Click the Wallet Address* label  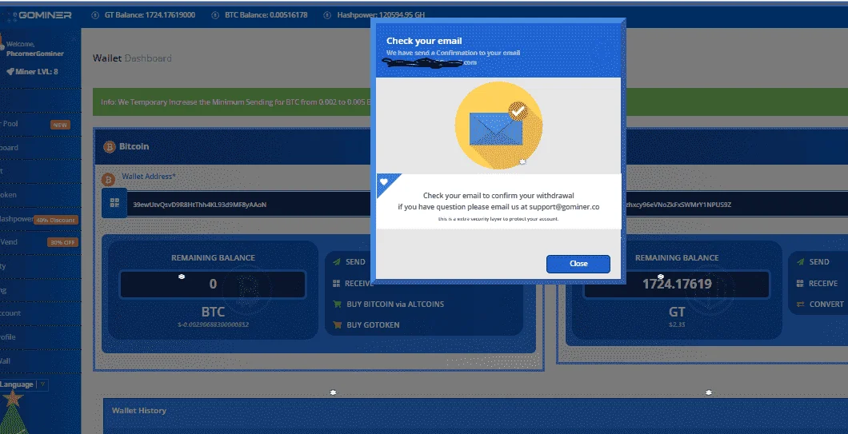click(x=149, y=176)
